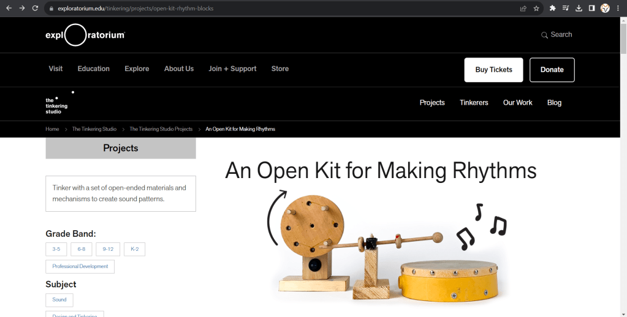
Task: Click the Search magnifier icon
Action: point(544,35)
